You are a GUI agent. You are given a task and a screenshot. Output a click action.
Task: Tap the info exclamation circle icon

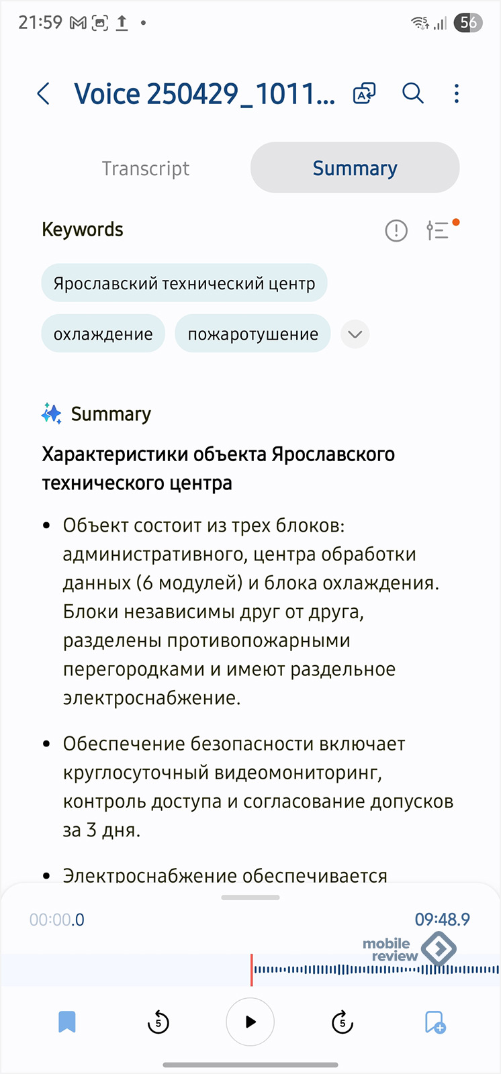point(396,231)
